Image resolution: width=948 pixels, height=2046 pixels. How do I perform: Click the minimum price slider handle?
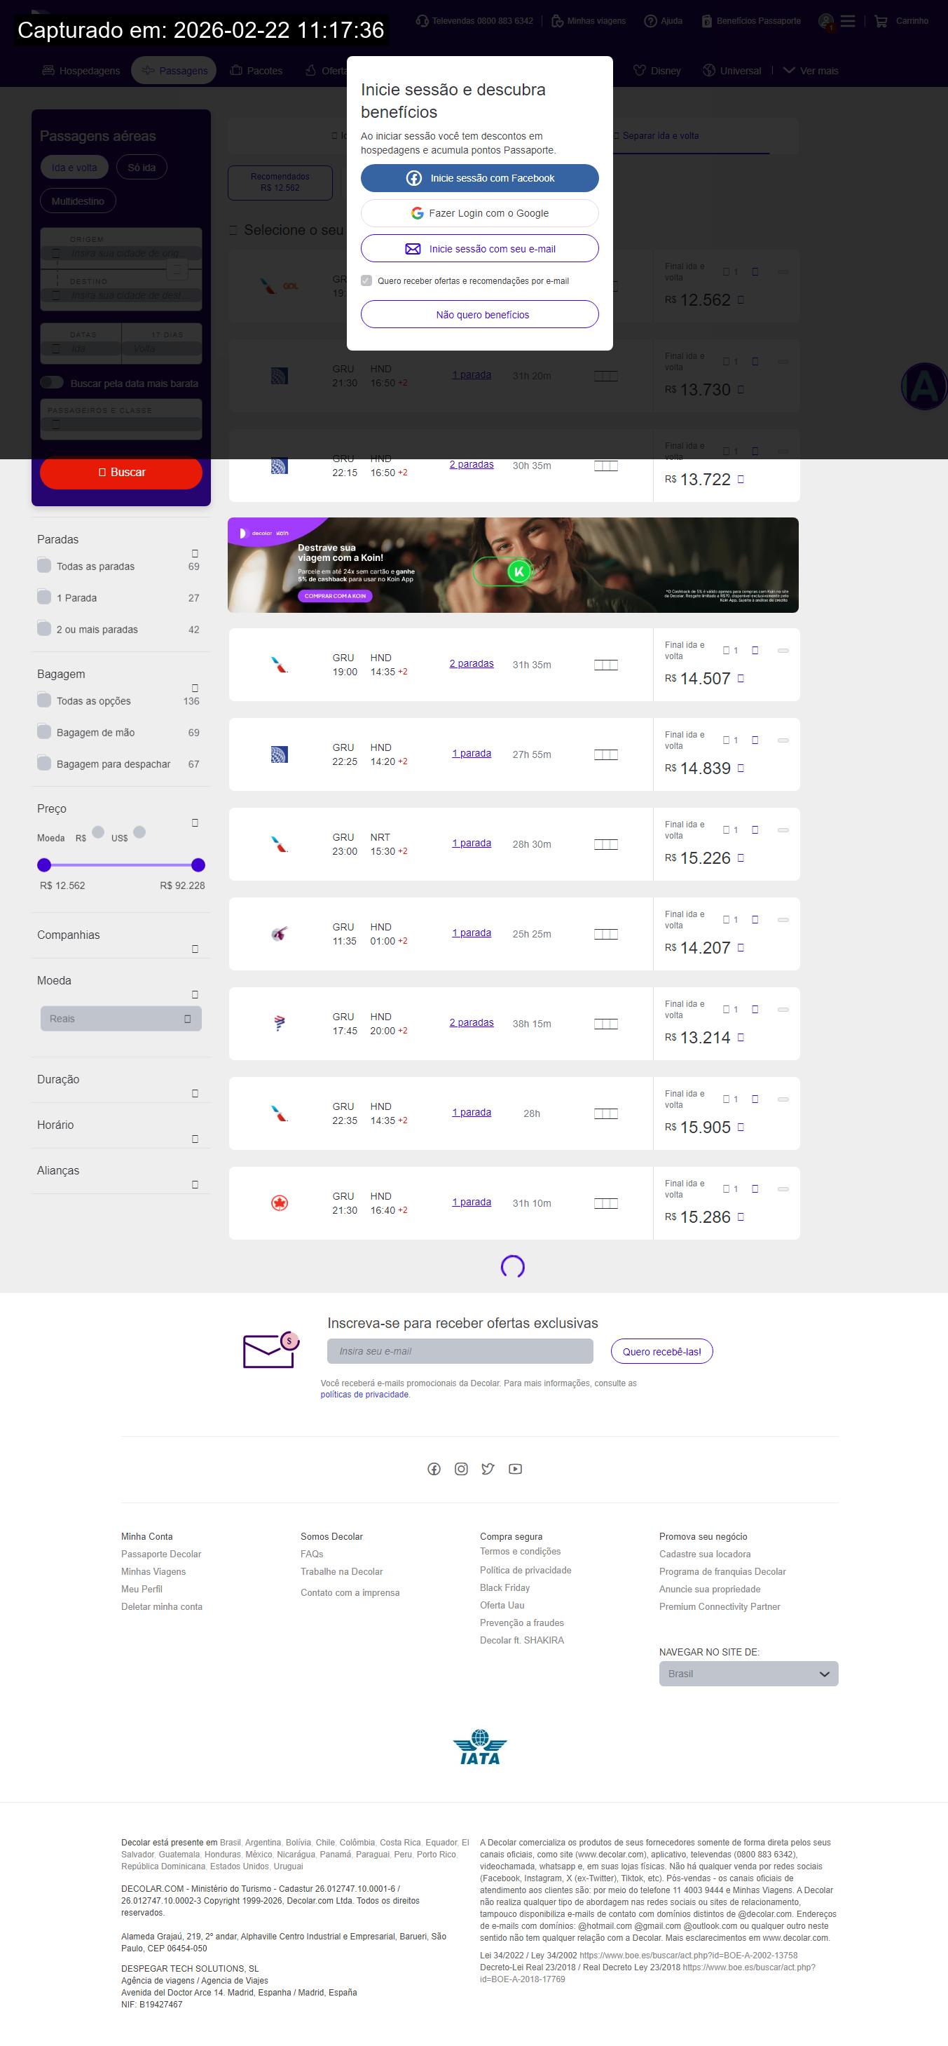coord(44,865)
